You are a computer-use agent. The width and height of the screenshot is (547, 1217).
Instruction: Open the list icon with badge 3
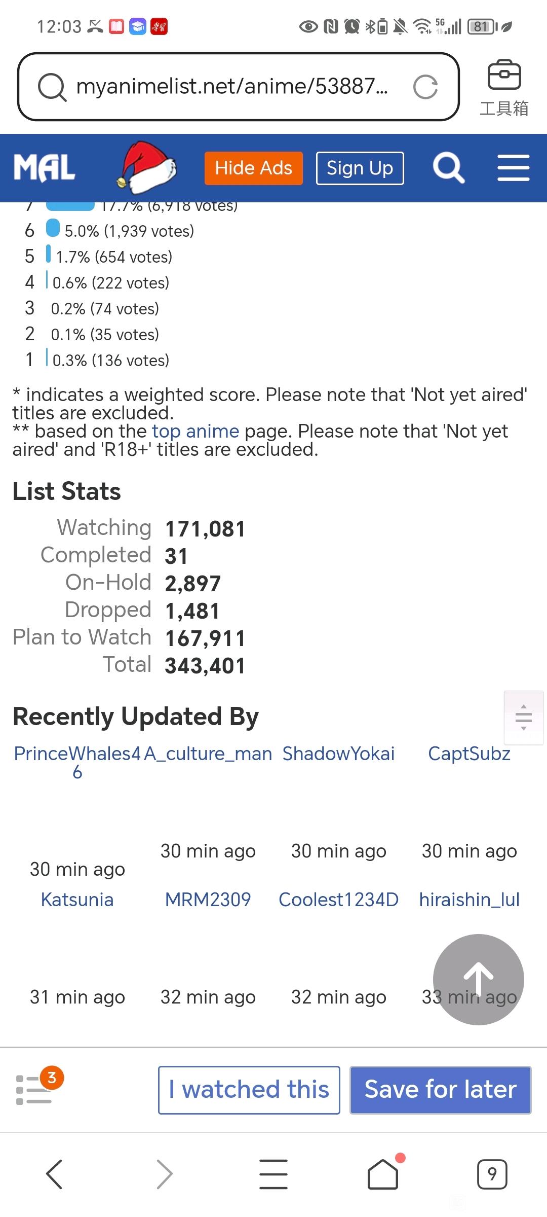38,1089
